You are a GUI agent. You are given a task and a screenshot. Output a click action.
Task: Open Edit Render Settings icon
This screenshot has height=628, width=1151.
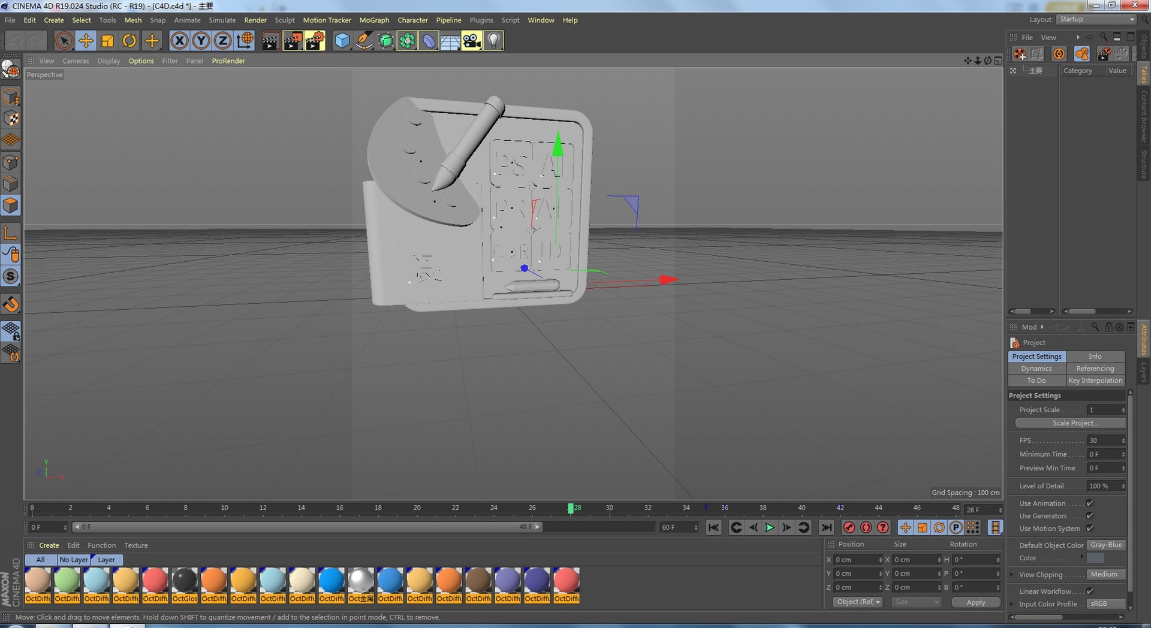point(315,41)
